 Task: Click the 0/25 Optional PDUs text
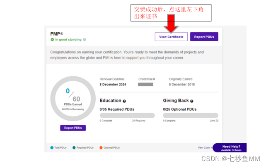[x=180, y=109]
